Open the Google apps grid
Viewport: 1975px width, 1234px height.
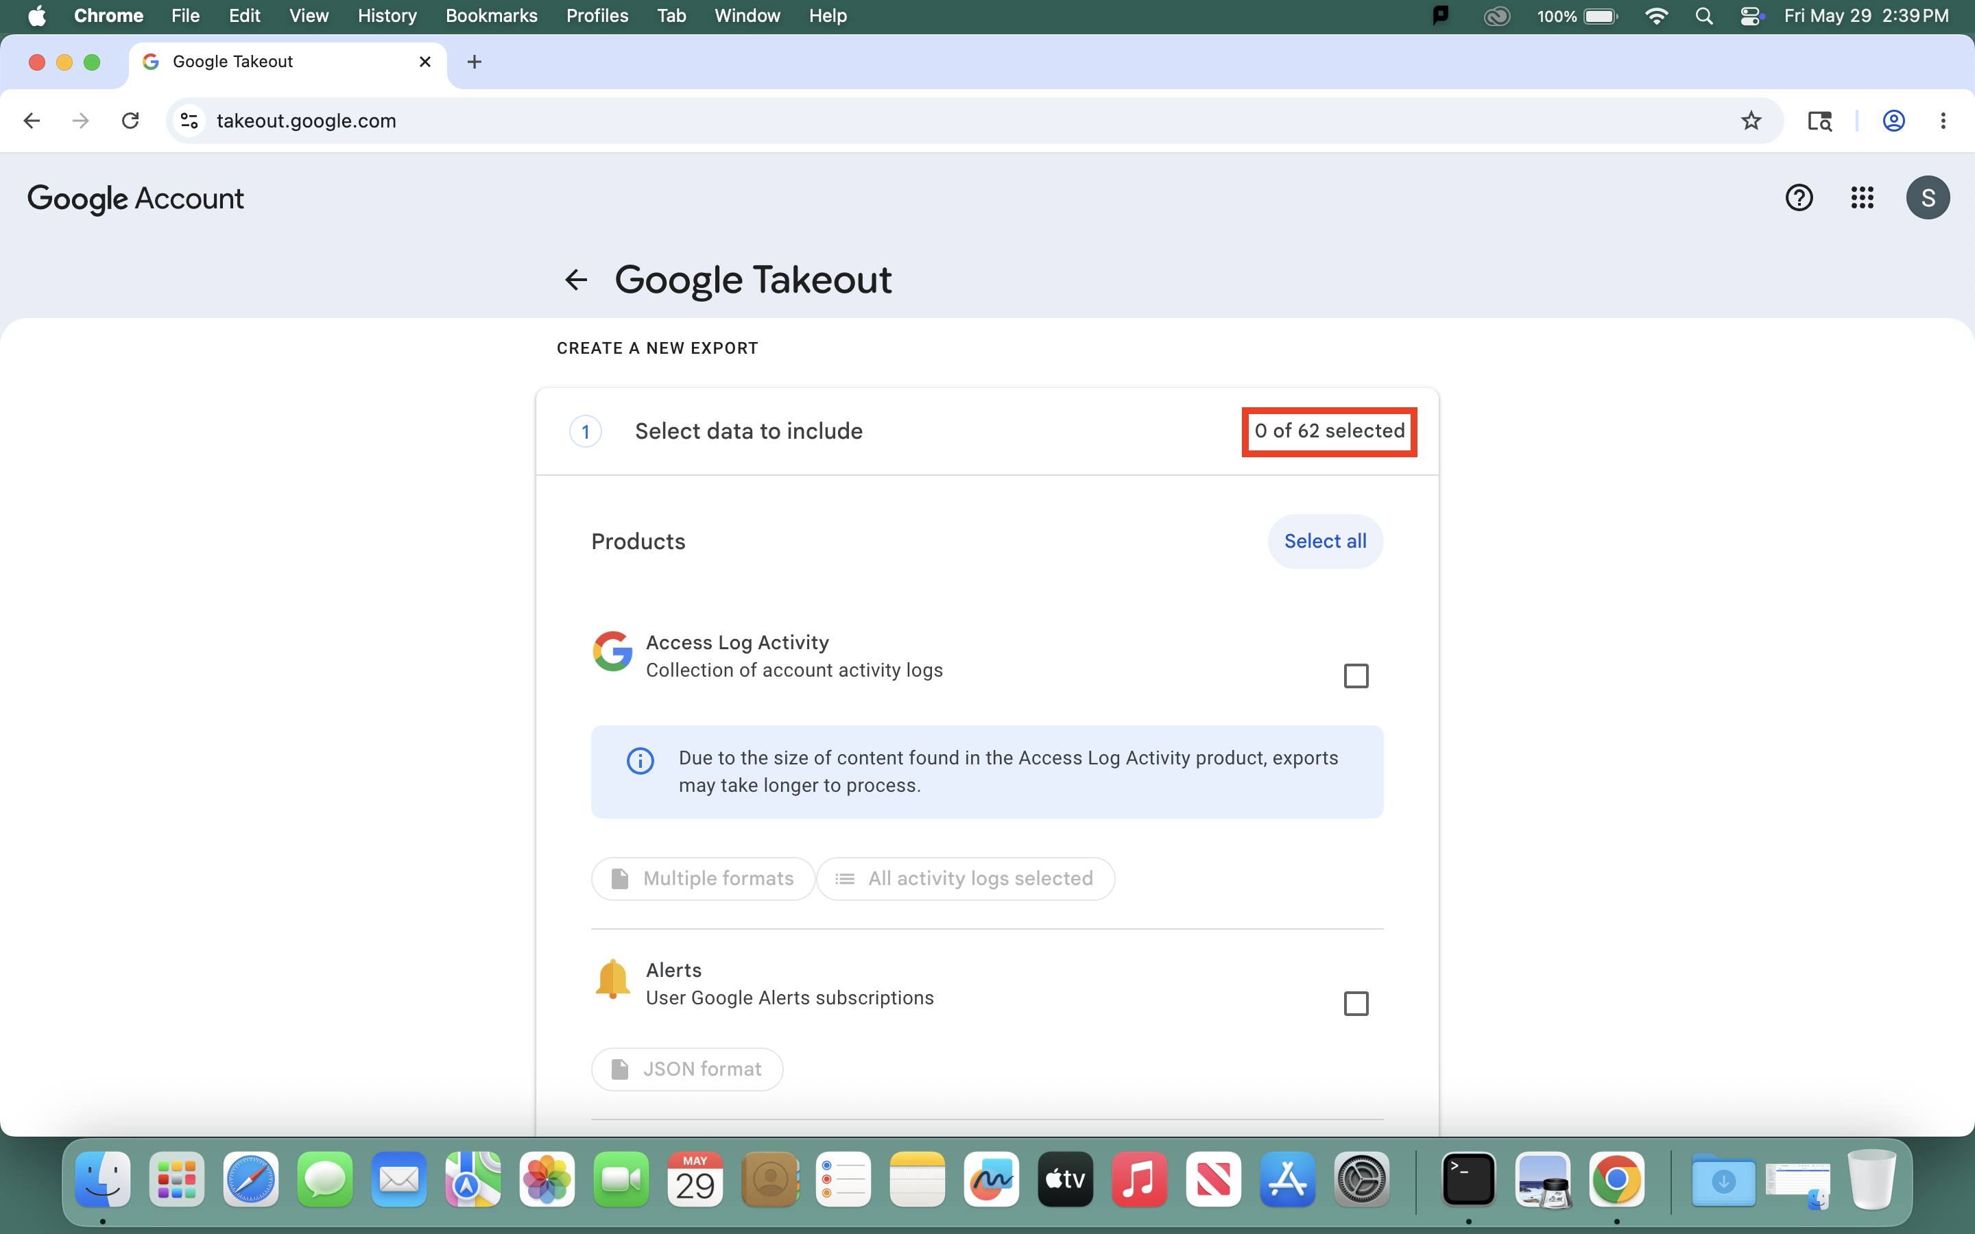1863,197
